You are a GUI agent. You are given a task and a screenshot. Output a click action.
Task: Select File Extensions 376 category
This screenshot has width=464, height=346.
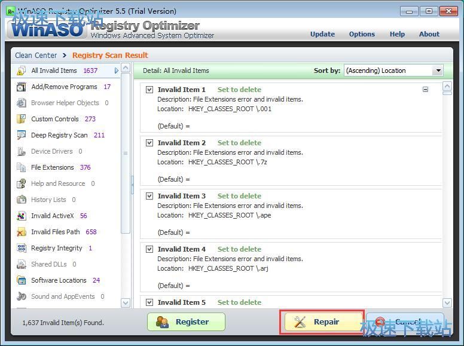tap(66, 167)
